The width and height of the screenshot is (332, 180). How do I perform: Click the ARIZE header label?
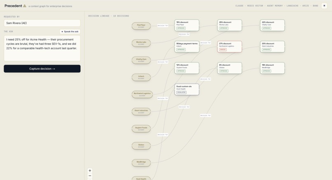306,6
